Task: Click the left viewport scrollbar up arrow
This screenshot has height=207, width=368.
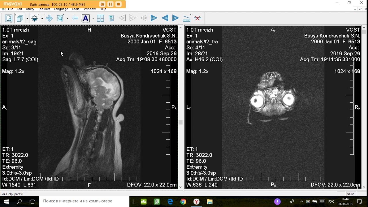Action: [181, 28]
